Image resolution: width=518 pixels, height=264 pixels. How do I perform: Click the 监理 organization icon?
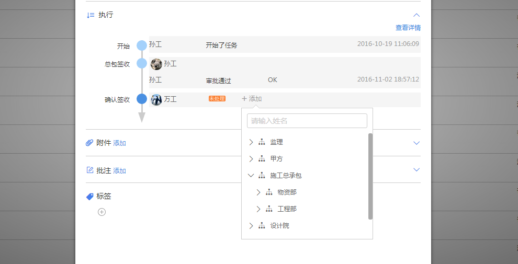pos(262,142)
